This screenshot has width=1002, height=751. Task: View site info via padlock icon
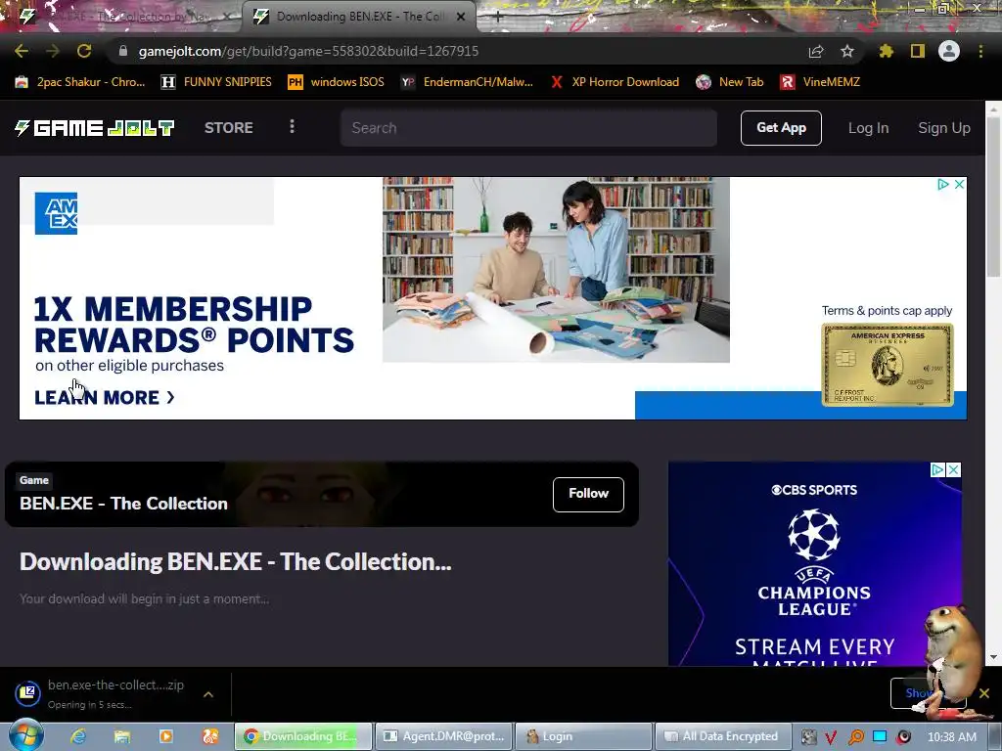(122, 51)
